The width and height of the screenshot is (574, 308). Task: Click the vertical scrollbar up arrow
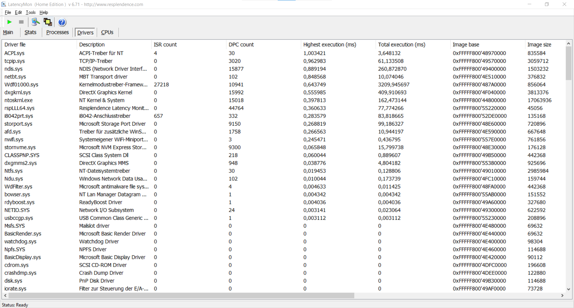click(568, 43)
